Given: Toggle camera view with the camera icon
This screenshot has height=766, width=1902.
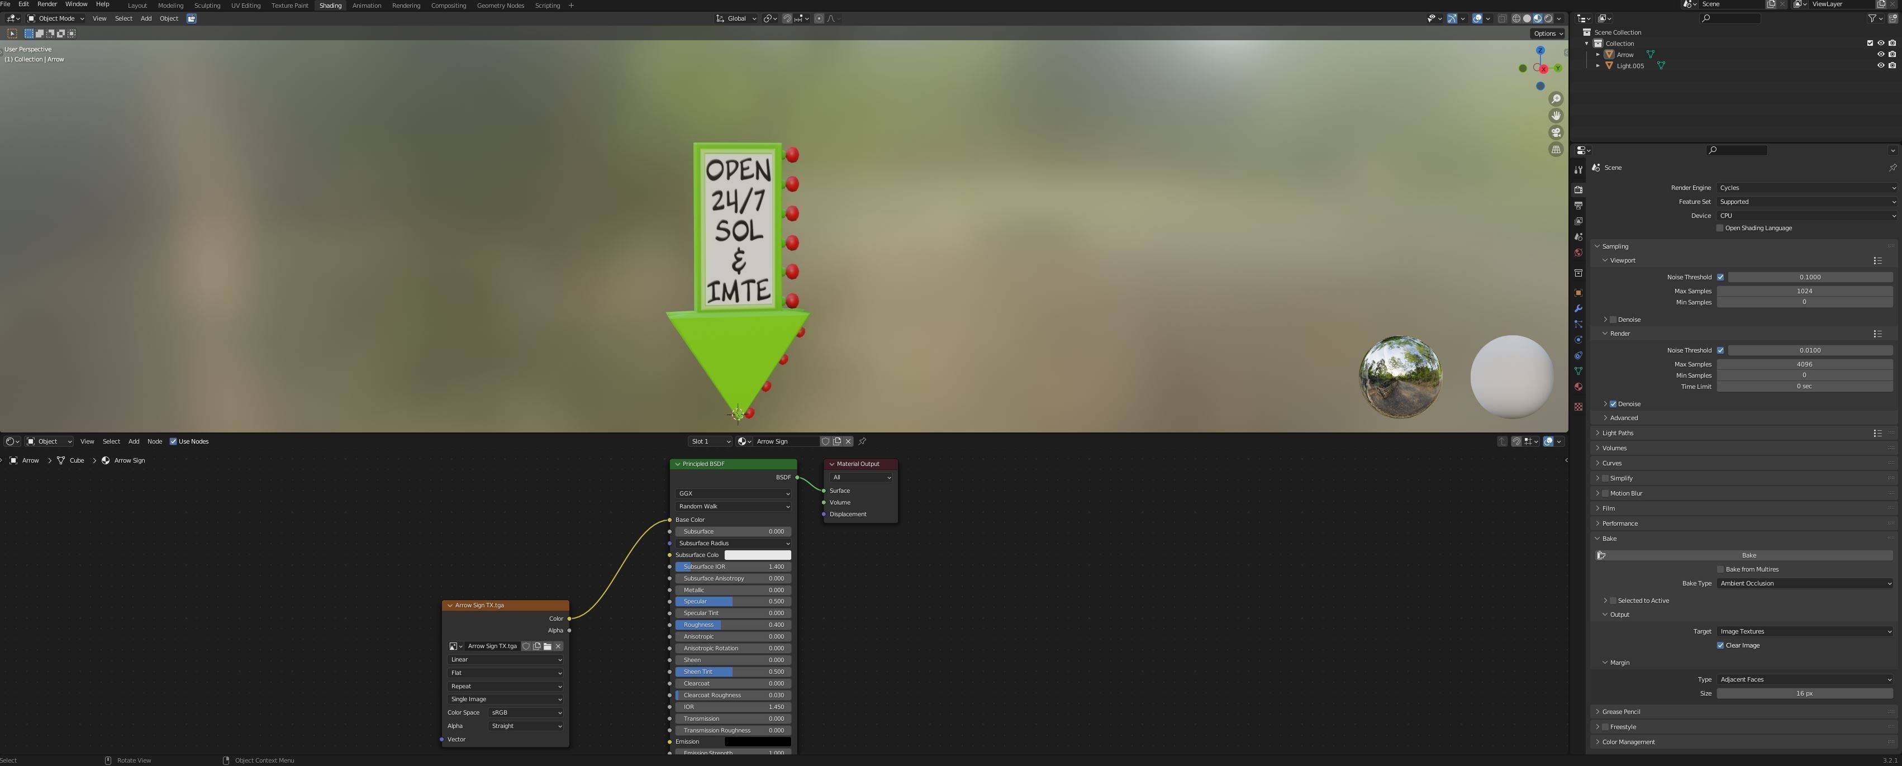Looking at the screenshot, I should tap(1556, 133).
